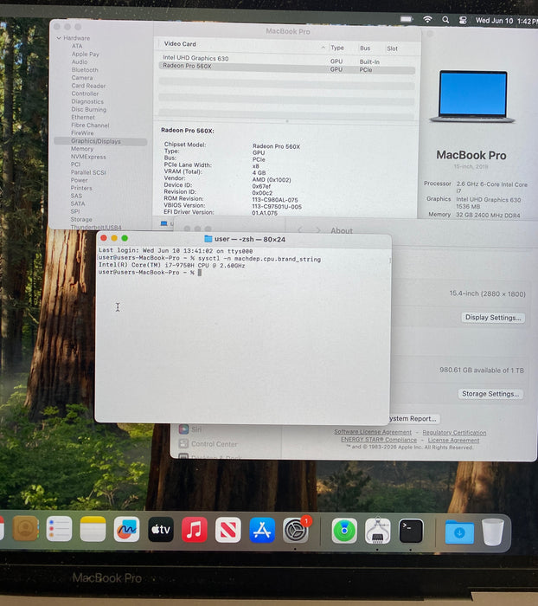Open Freeform from the Dock
Viewport: 538px width, 606px height.
tap(126, 530)
